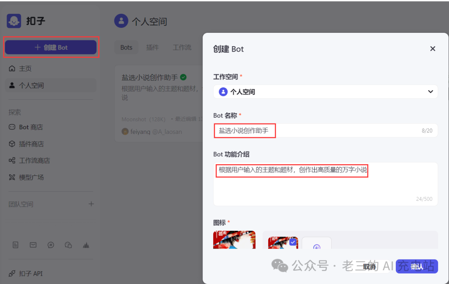
Task: Switch to the 工作流 tab
Action: pyautogui.click(x=182, y=47)
